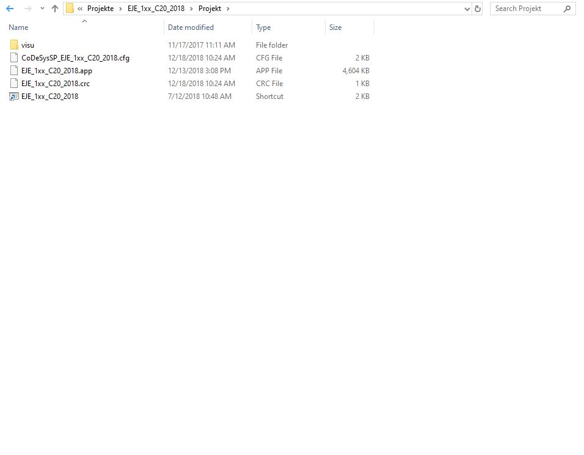The height and width of the screenshot is (455, 584).
Task: Click the CFG File type cell
Action: pos(269,57)
